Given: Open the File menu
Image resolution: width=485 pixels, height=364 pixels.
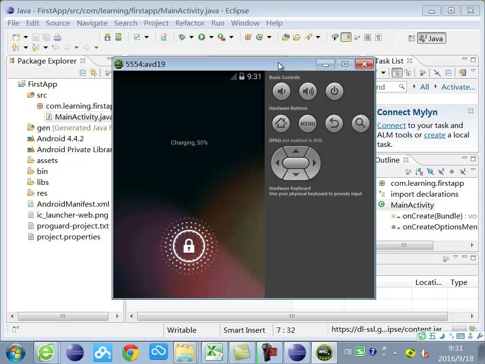Looking at the screenshot, I should click(13, 23).
